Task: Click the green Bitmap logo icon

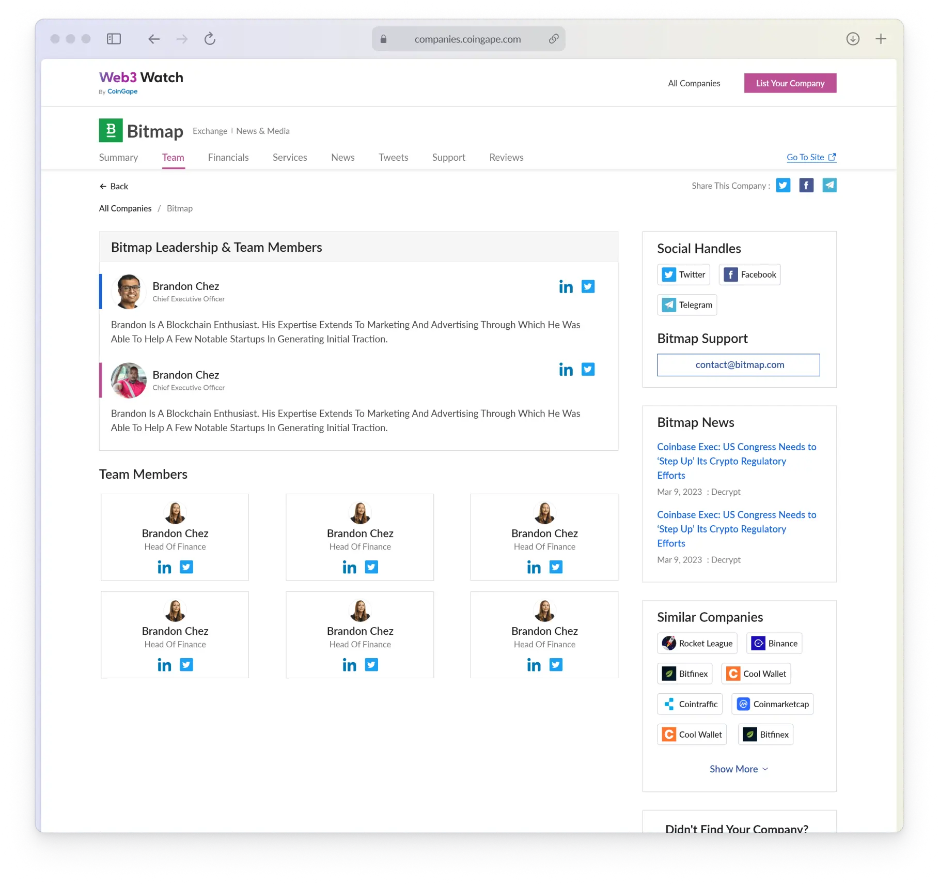Action: click(x=111, y=130)
